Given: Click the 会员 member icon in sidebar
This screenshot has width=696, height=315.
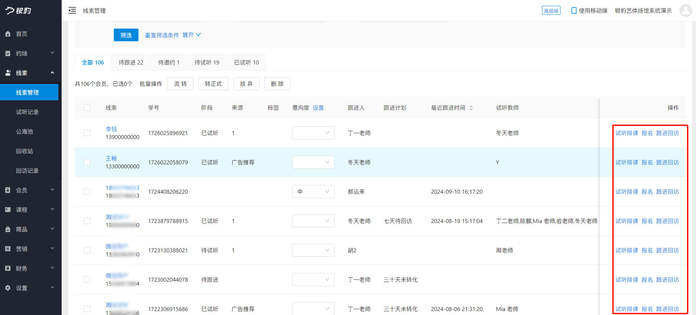Looking at the screenshot, I should (8, 190).
